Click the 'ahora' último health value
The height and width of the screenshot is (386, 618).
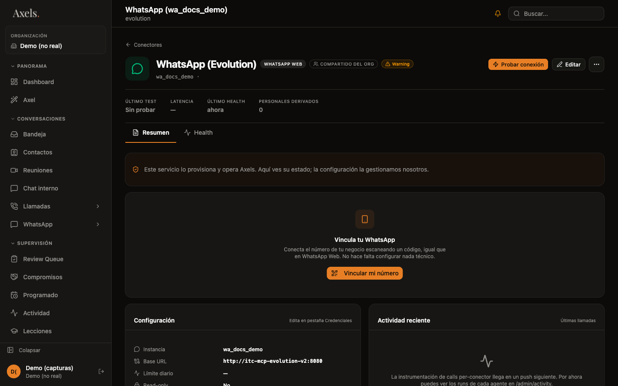tap(215, 110)
